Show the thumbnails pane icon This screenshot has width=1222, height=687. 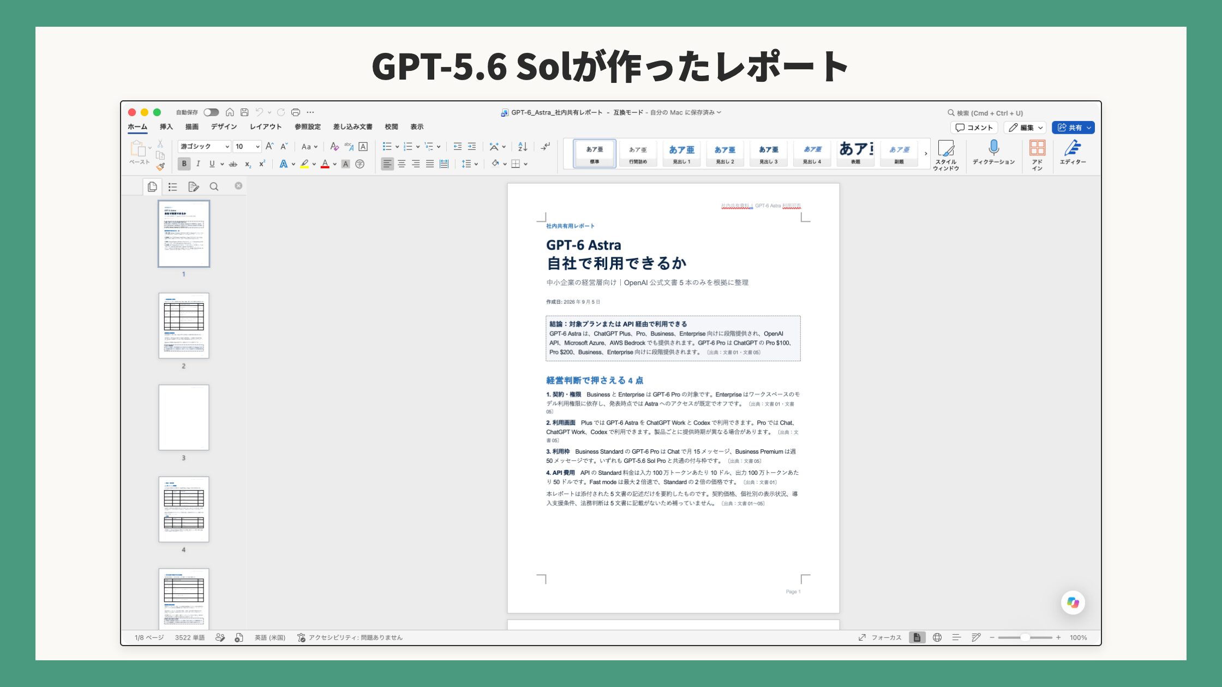tap(152, 186)
